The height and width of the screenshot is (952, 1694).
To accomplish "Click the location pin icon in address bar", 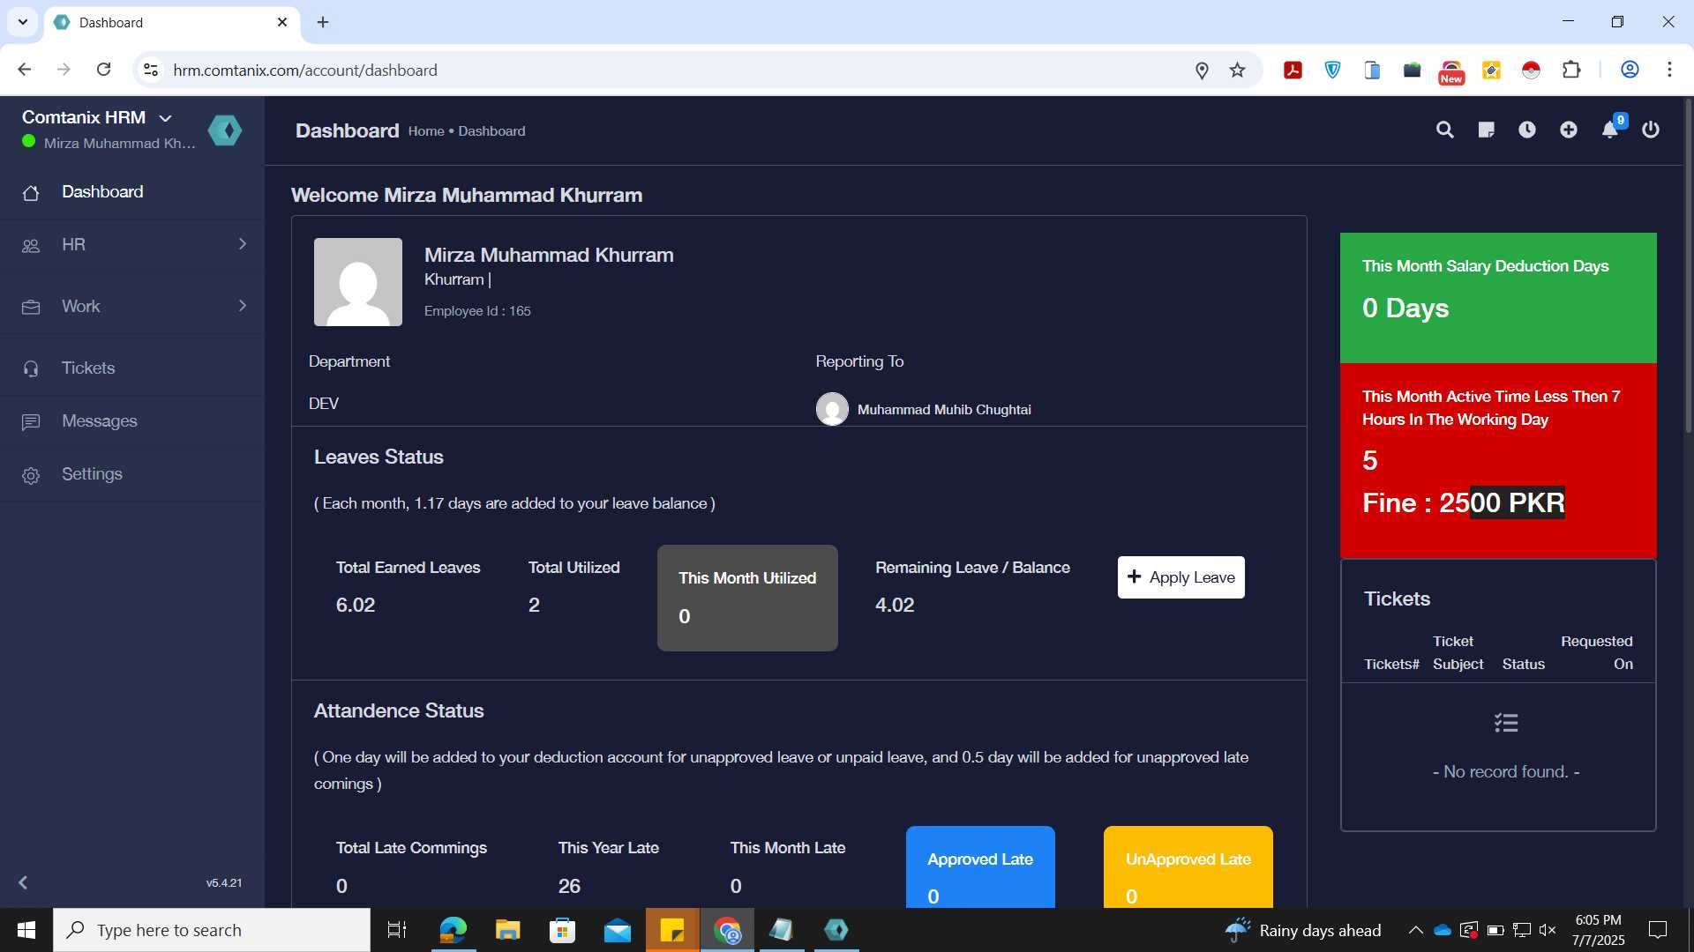I will click(x=1202, y=70).
